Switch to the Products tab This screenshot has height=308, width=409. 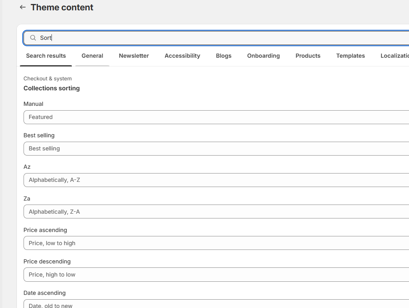(x=308, y=56)
